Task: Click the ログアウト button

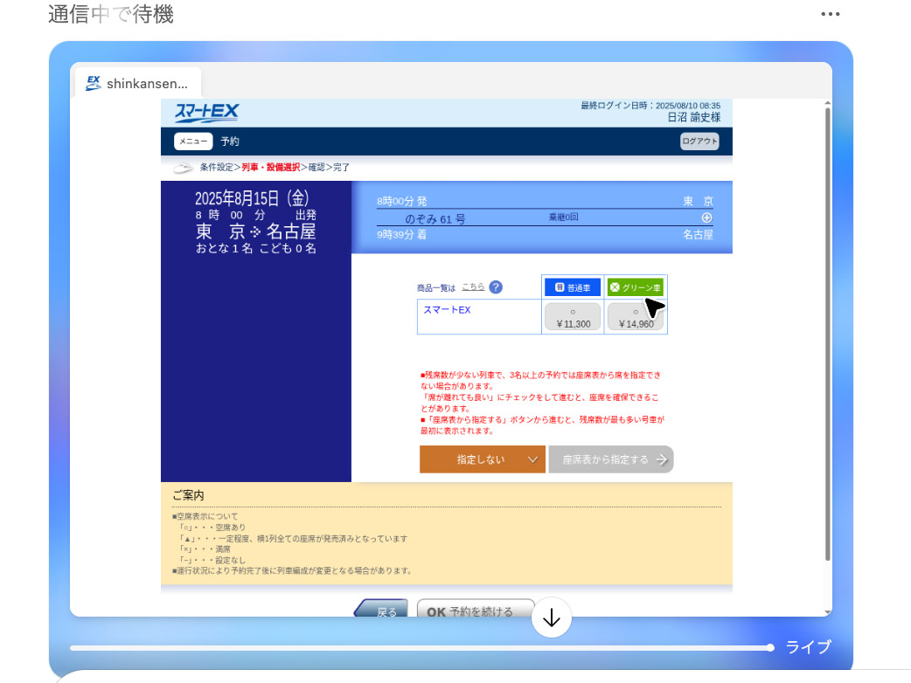Action: [x=699, y=141]
